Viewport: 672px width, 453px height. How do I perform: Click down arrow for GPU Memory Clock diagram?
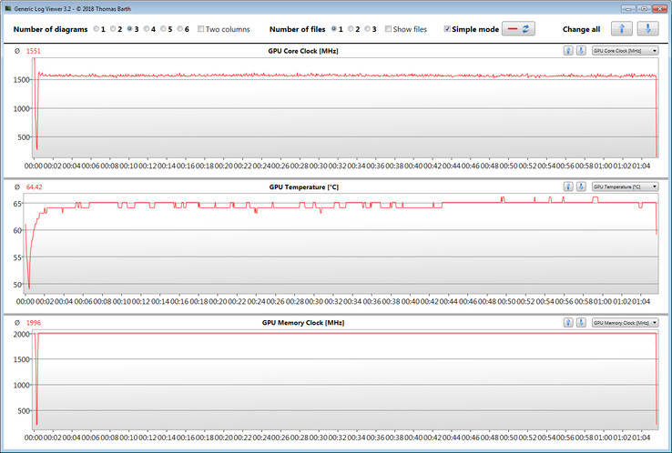[x=581, y=322]
